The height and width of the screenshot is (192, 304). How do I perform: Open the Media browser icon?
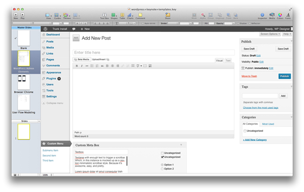pos(272,15)
